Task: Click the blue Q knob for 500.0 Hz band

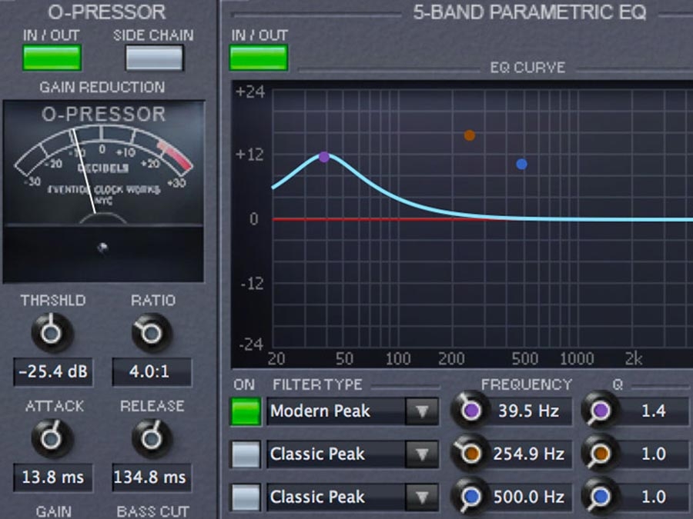Action: [600, 497]
